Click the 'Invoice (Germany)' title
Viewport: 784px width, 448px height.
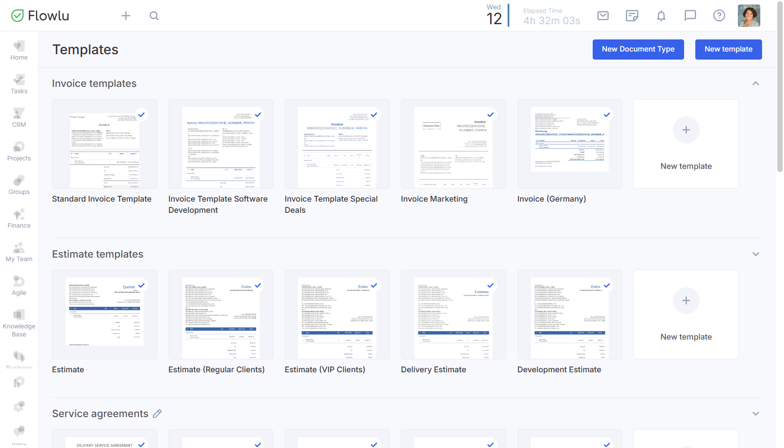551,199
